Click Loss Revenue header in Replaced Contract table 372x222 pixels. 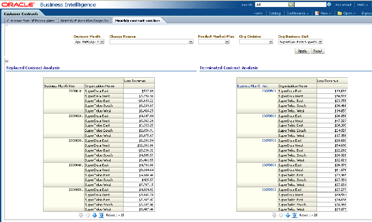tap(135, 81)
